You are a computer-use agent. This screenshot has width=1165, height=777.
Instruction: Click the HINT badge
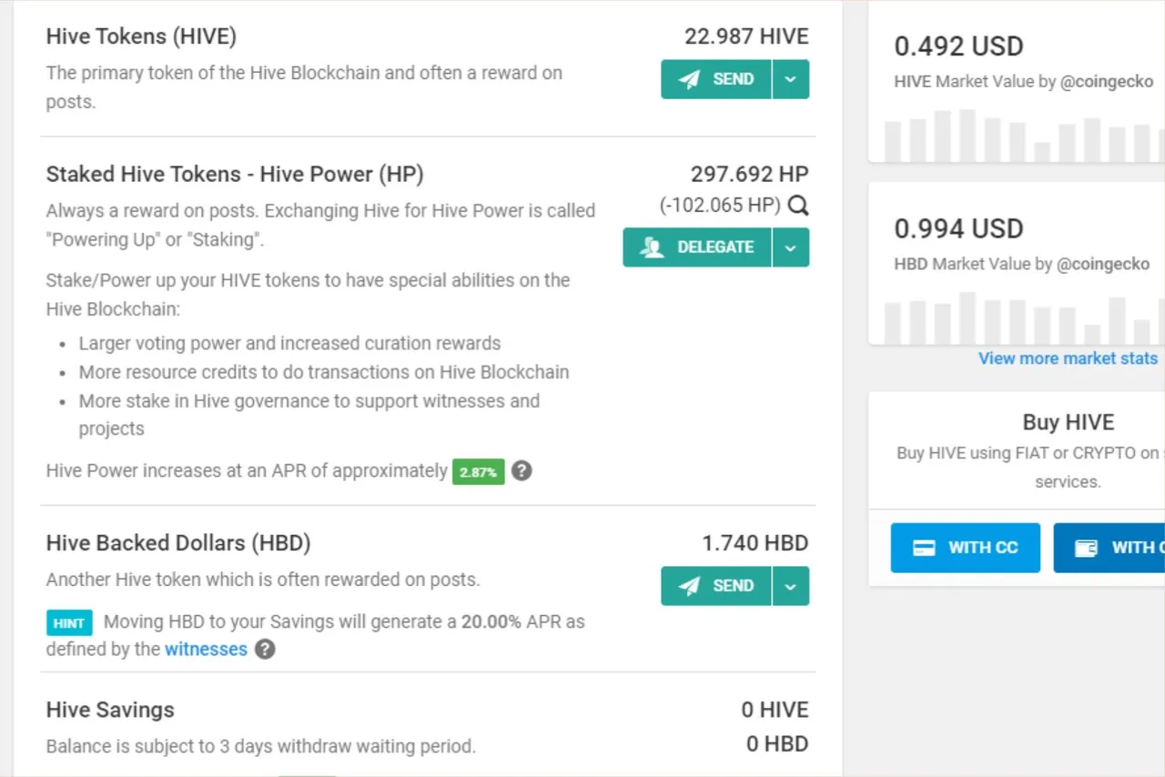[69, 623]
